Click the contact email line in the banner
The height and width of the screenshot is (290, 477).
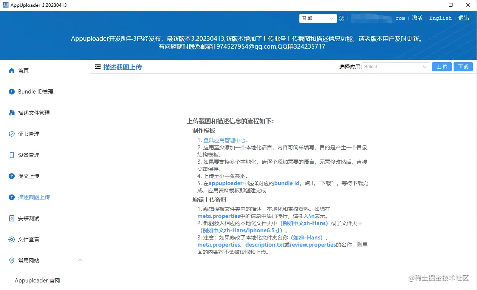tap(242, 47)
